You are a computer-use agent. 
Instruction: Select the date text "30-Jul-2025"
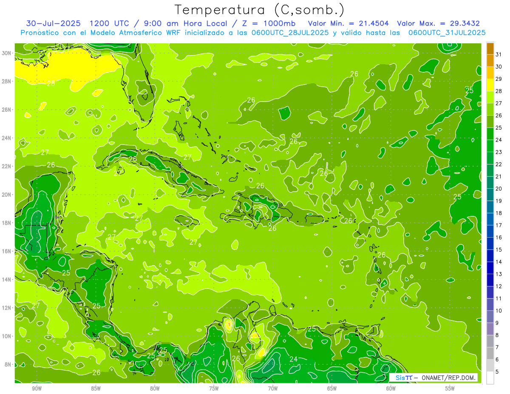54,23
